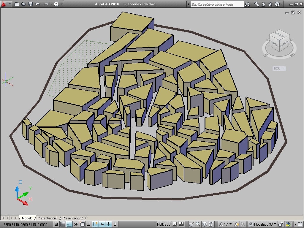Screen dimensions: 304x228
Task: Toggle grid display in status bar
Action: point(62,224)
